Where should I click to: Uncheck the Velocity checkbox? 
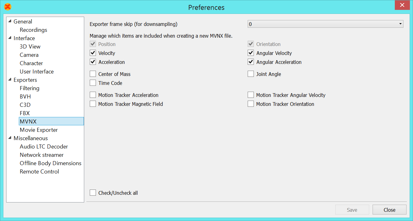tap(93, 53)
